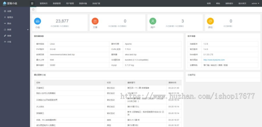The image size is (262, 127).
Task: Click the cloud logo beside 爱看小说
Action: [x=4, y=3]
